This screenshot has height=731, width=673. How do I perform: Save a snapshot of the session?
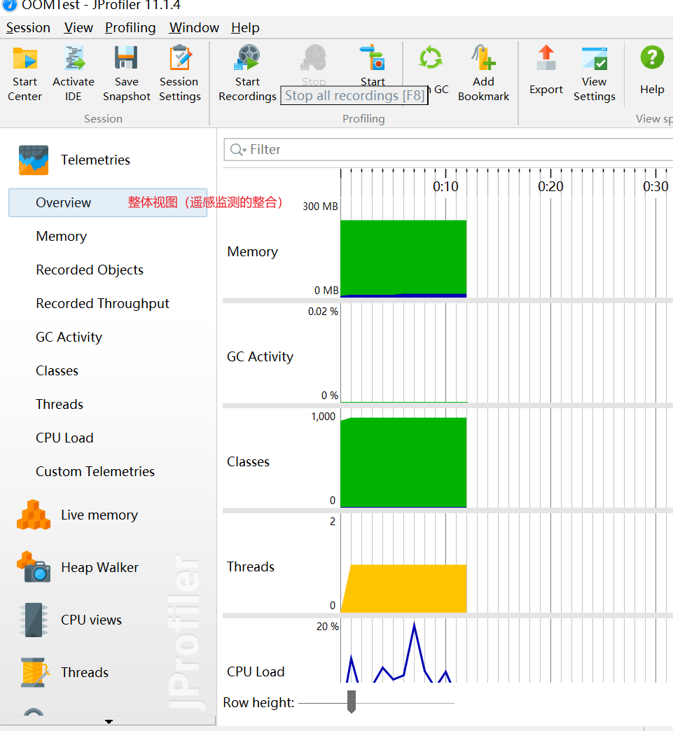(126, 74)
